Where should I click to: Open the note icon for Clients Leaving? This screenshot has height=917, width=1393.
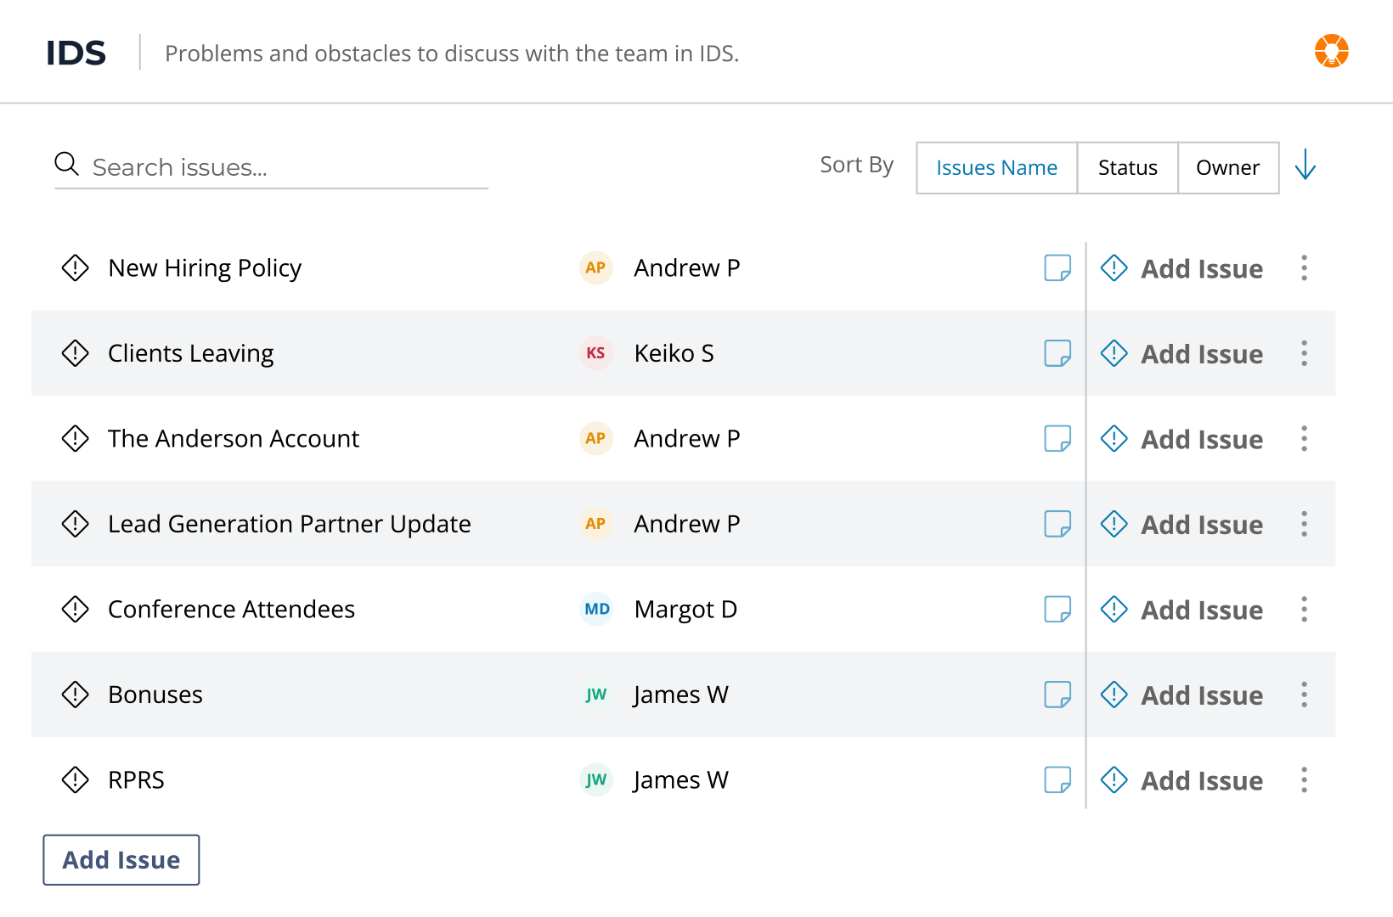pos(1057,353)
